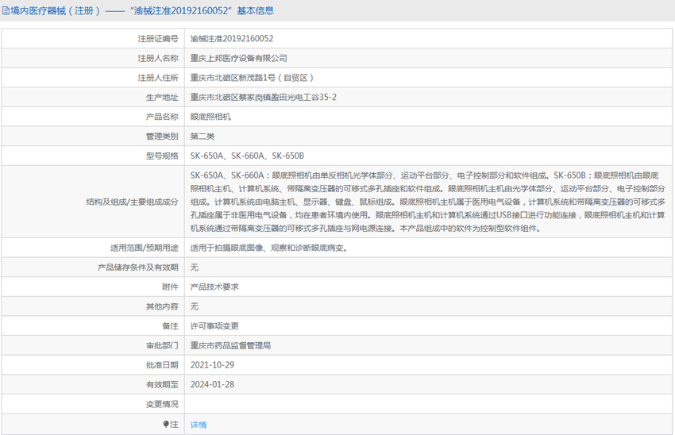675x435 pixels.
Task: Click the document icon beside the page title
Action: click(6, 11)
